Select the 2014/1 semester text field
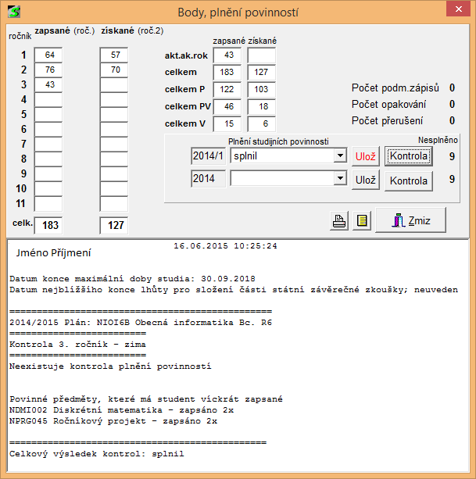 208,155
